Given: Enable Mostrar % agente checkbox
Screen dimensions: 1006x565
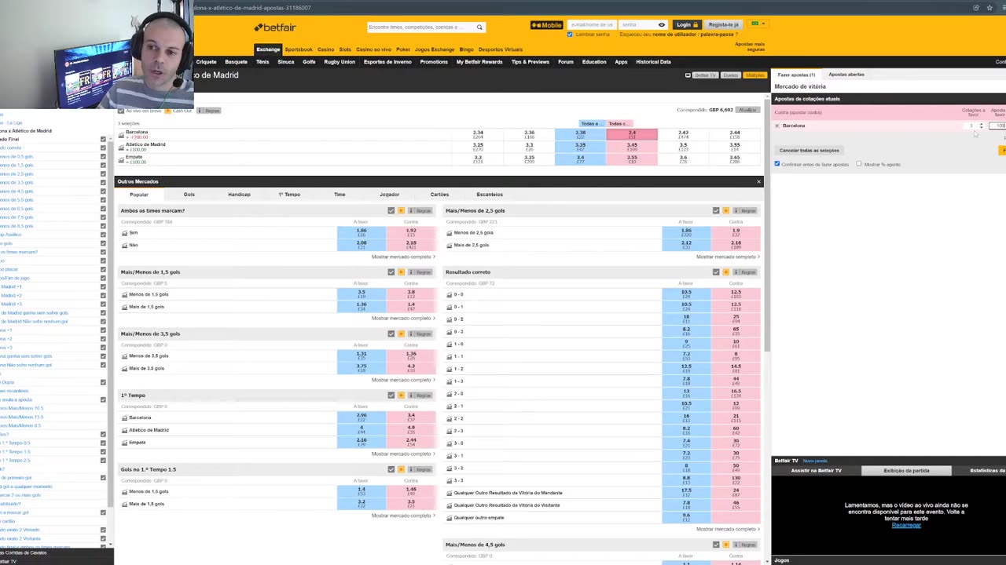Looking at the screenshot, I should 858,164.
